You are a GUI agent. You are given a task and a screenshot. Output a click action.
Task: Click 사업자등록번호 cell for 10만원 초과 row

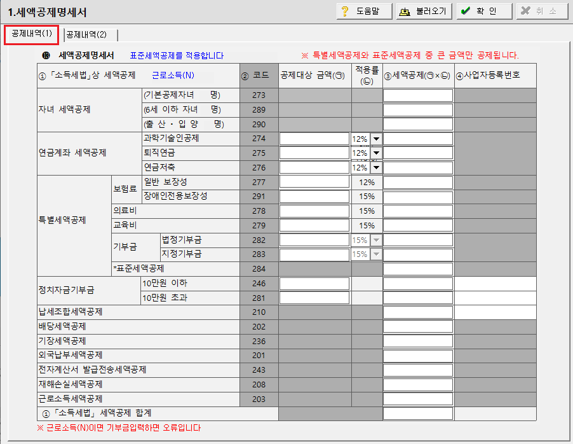click(495, 298)
